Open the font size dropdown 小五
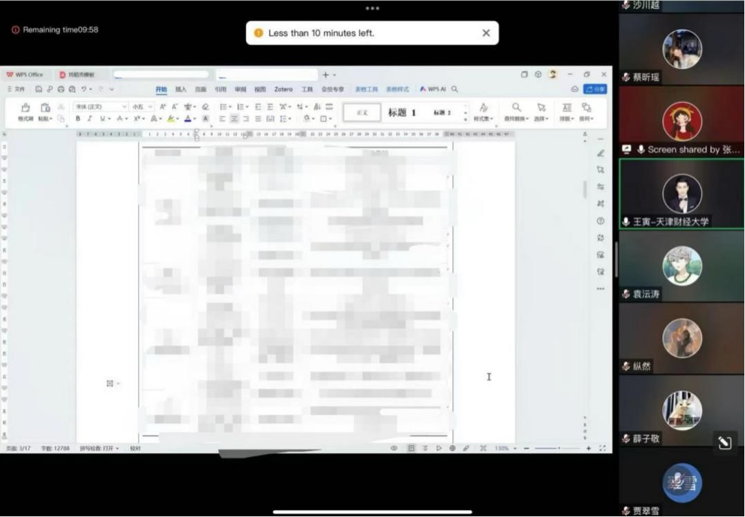Screen dimensions: 745x517 point(142,107)
